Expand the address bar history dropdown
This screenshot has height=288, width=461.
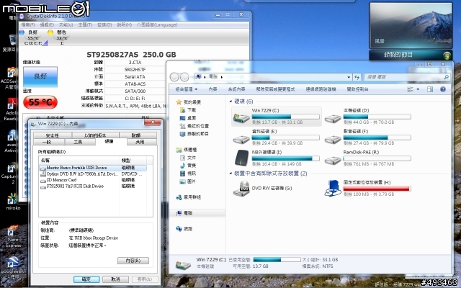click(349, 77)
